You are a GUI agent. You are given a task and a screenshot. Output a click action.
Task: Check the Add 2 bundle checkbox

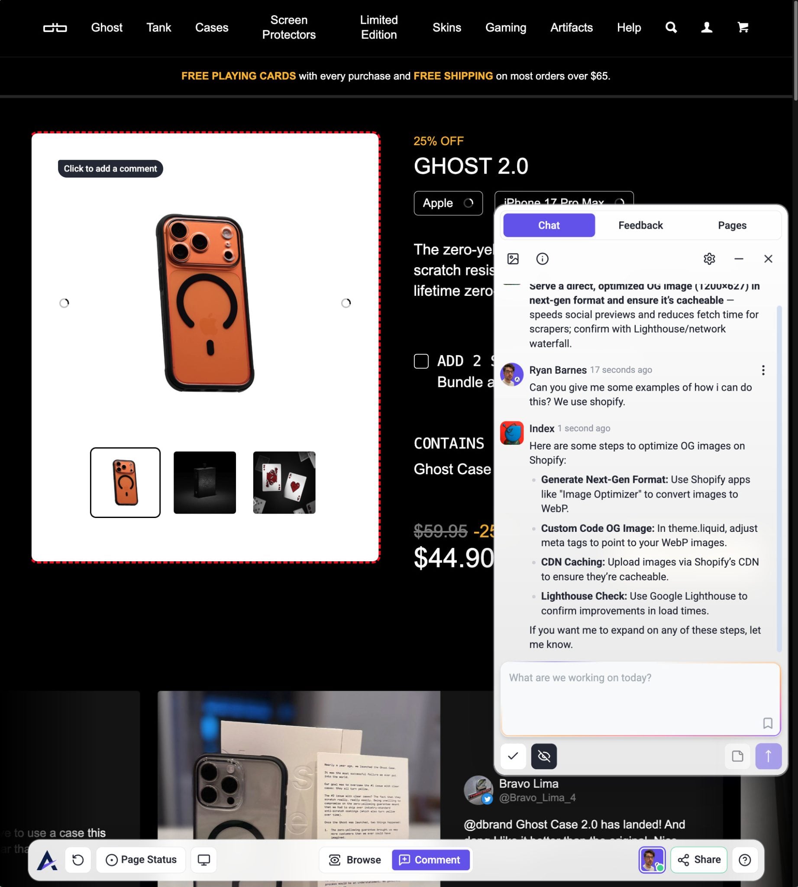tap(421, 361)
